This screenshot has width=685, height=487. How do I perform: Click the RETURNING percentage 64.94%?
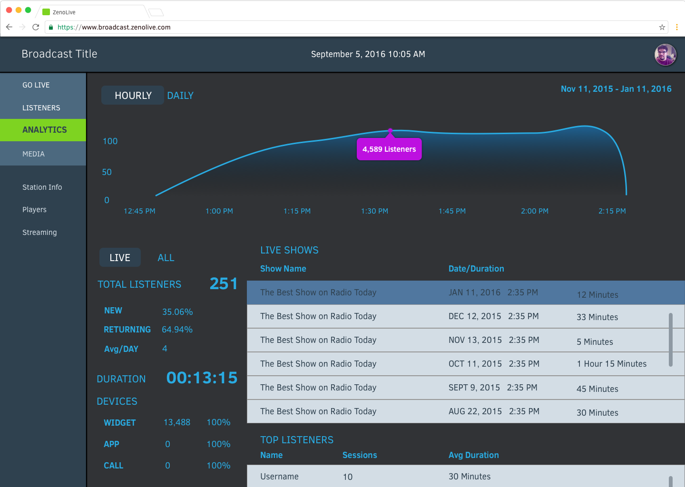tap(177, 330)
